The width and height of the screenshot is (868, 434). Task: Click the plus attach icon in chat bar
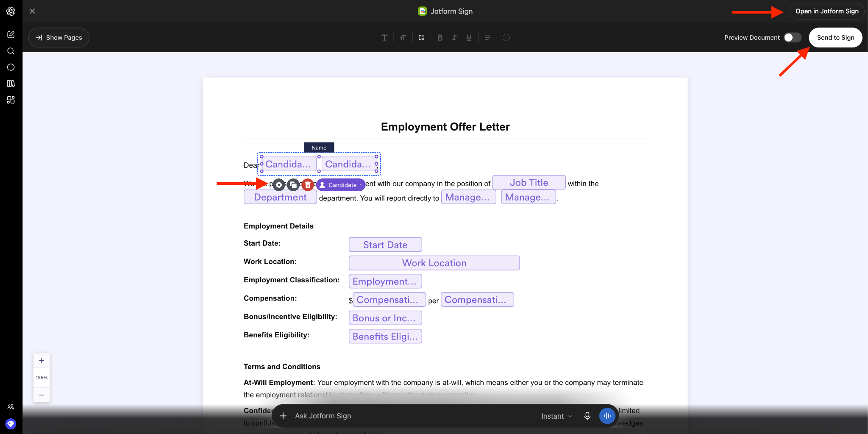(x=283, y=416)
